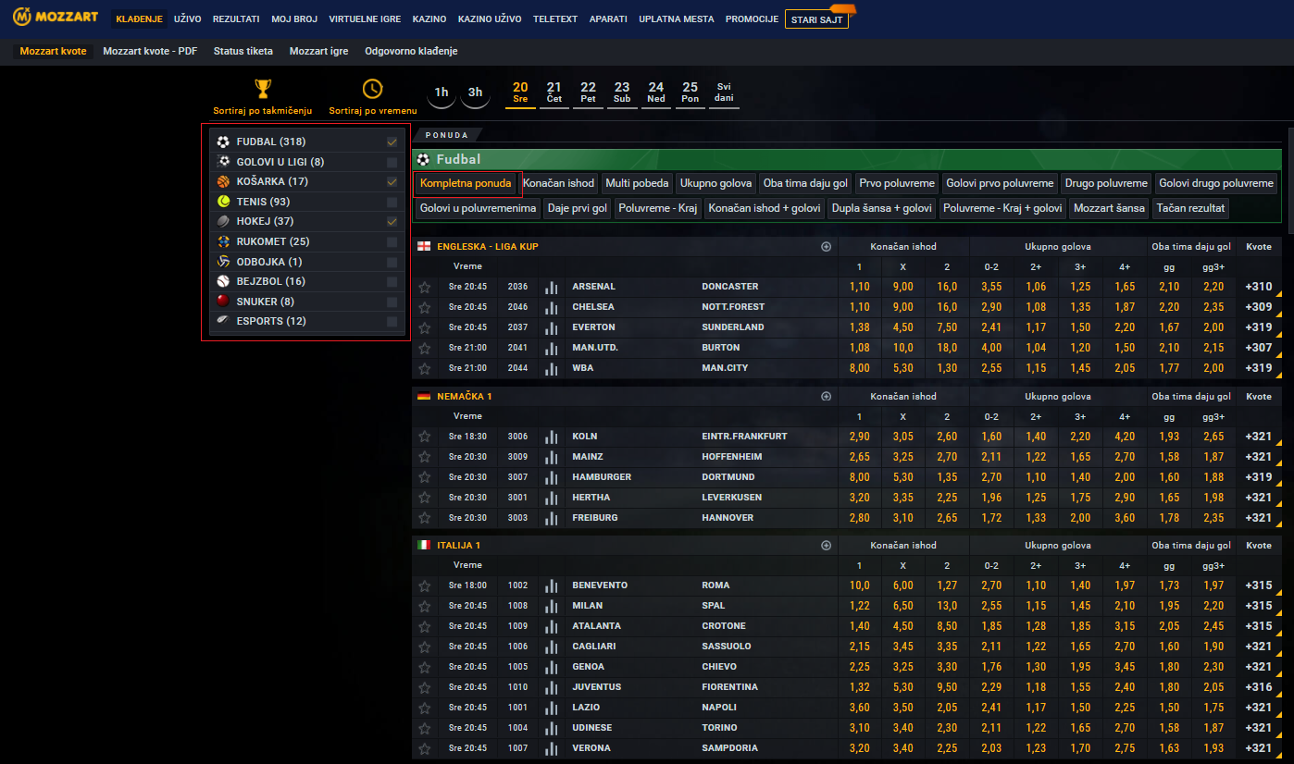This screenshot has width=1294, height=764.
Task: Click the tennis ball icon beside Tenis
Action: (x=223, y=202)
